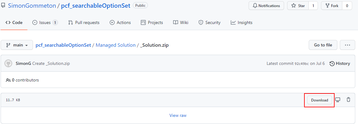Click the desktop icon to open in GitHub Desktop

[338, 100]
